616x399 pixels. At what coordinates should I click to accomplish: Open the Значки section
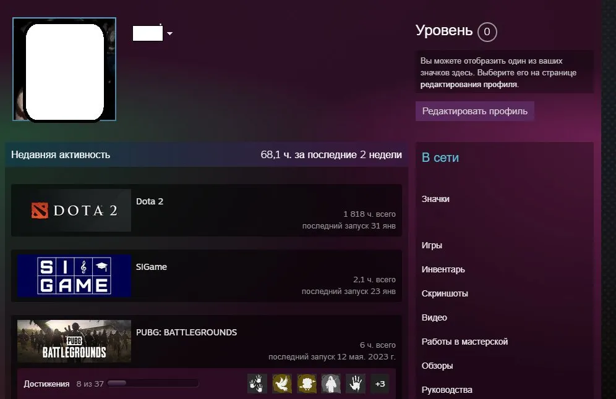(x=435, y=199)
